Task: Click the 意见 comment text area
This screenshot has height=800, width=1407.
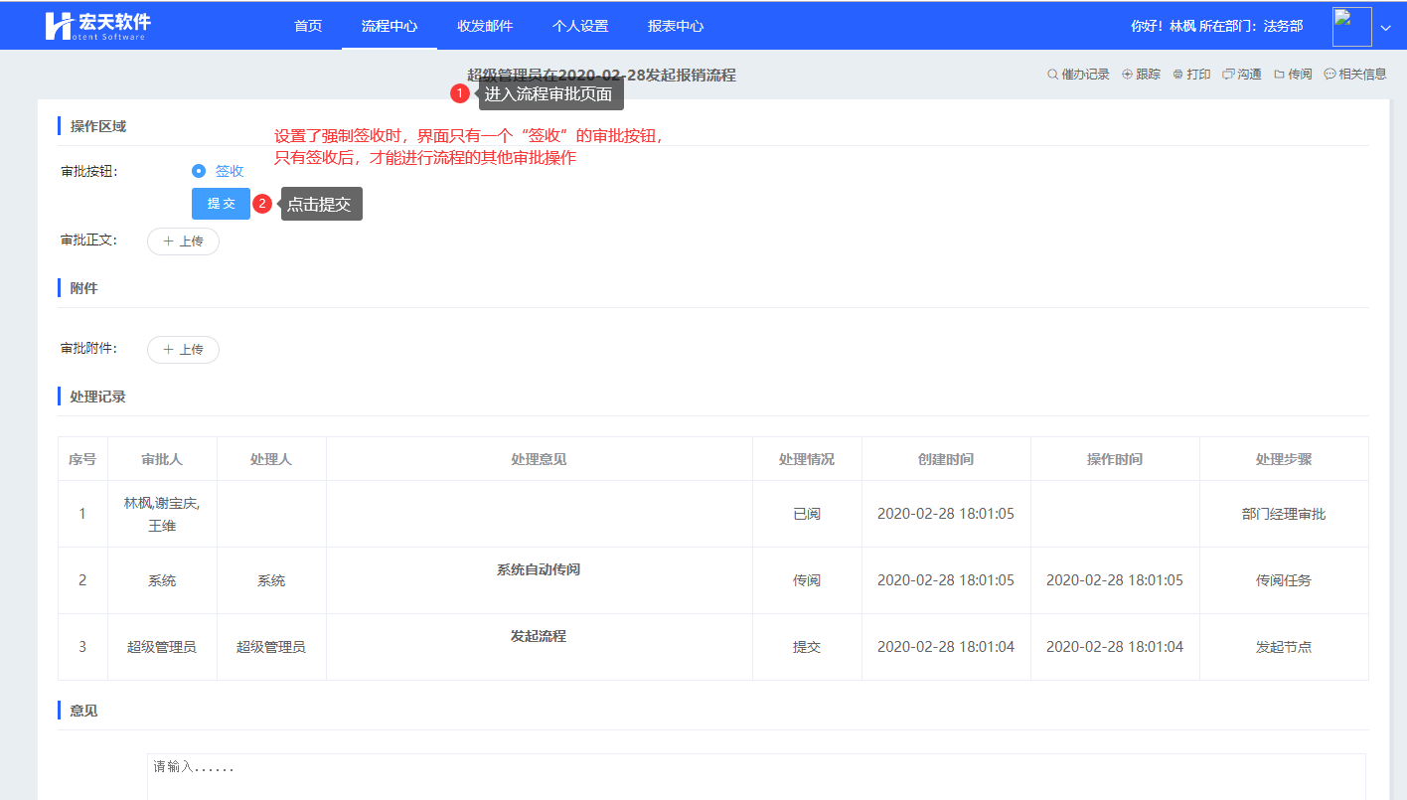Action: [x=755, y=776]
